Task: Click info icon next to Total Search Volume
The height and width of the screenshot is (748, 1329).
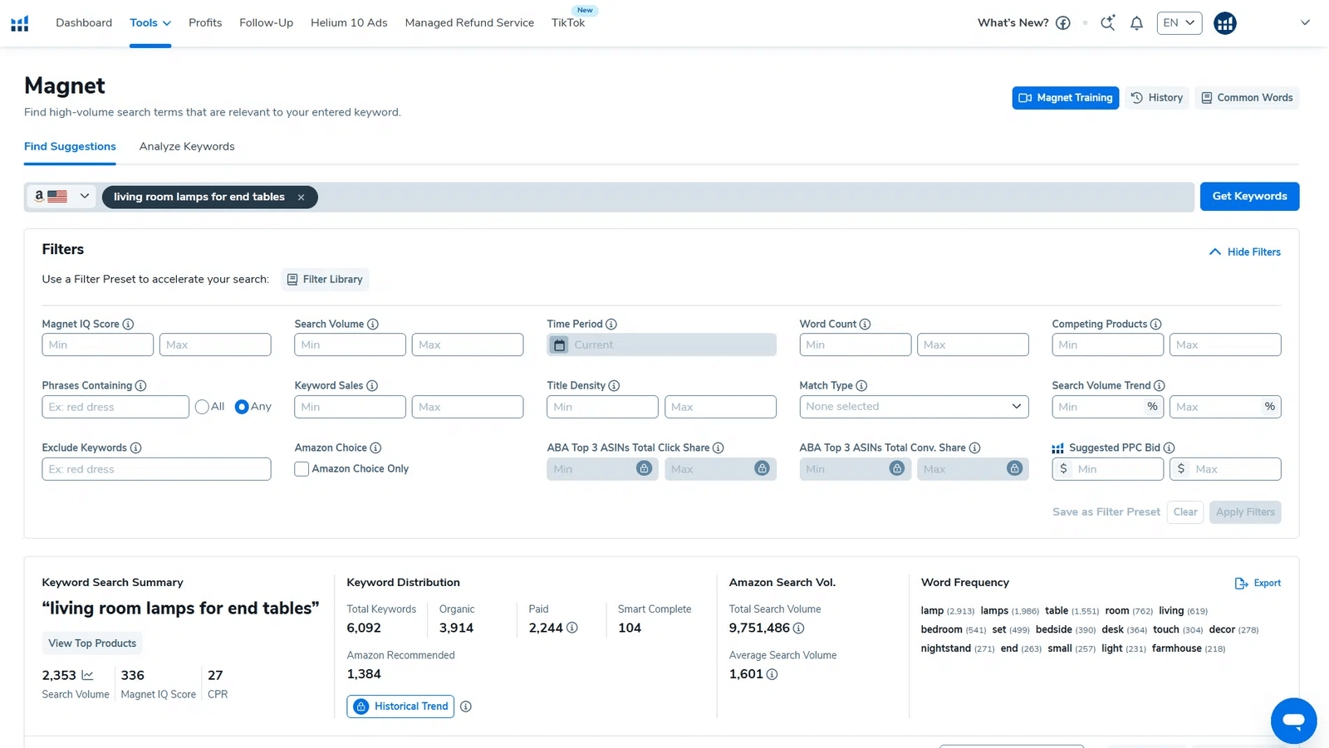Action: click(x=798, y=628)
